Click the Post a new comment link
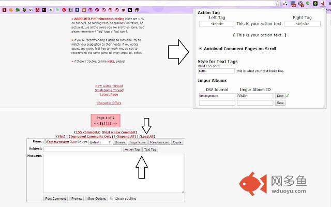Image resolution: width=331 pixels, height=207 pixels. [x=119, y=132]
